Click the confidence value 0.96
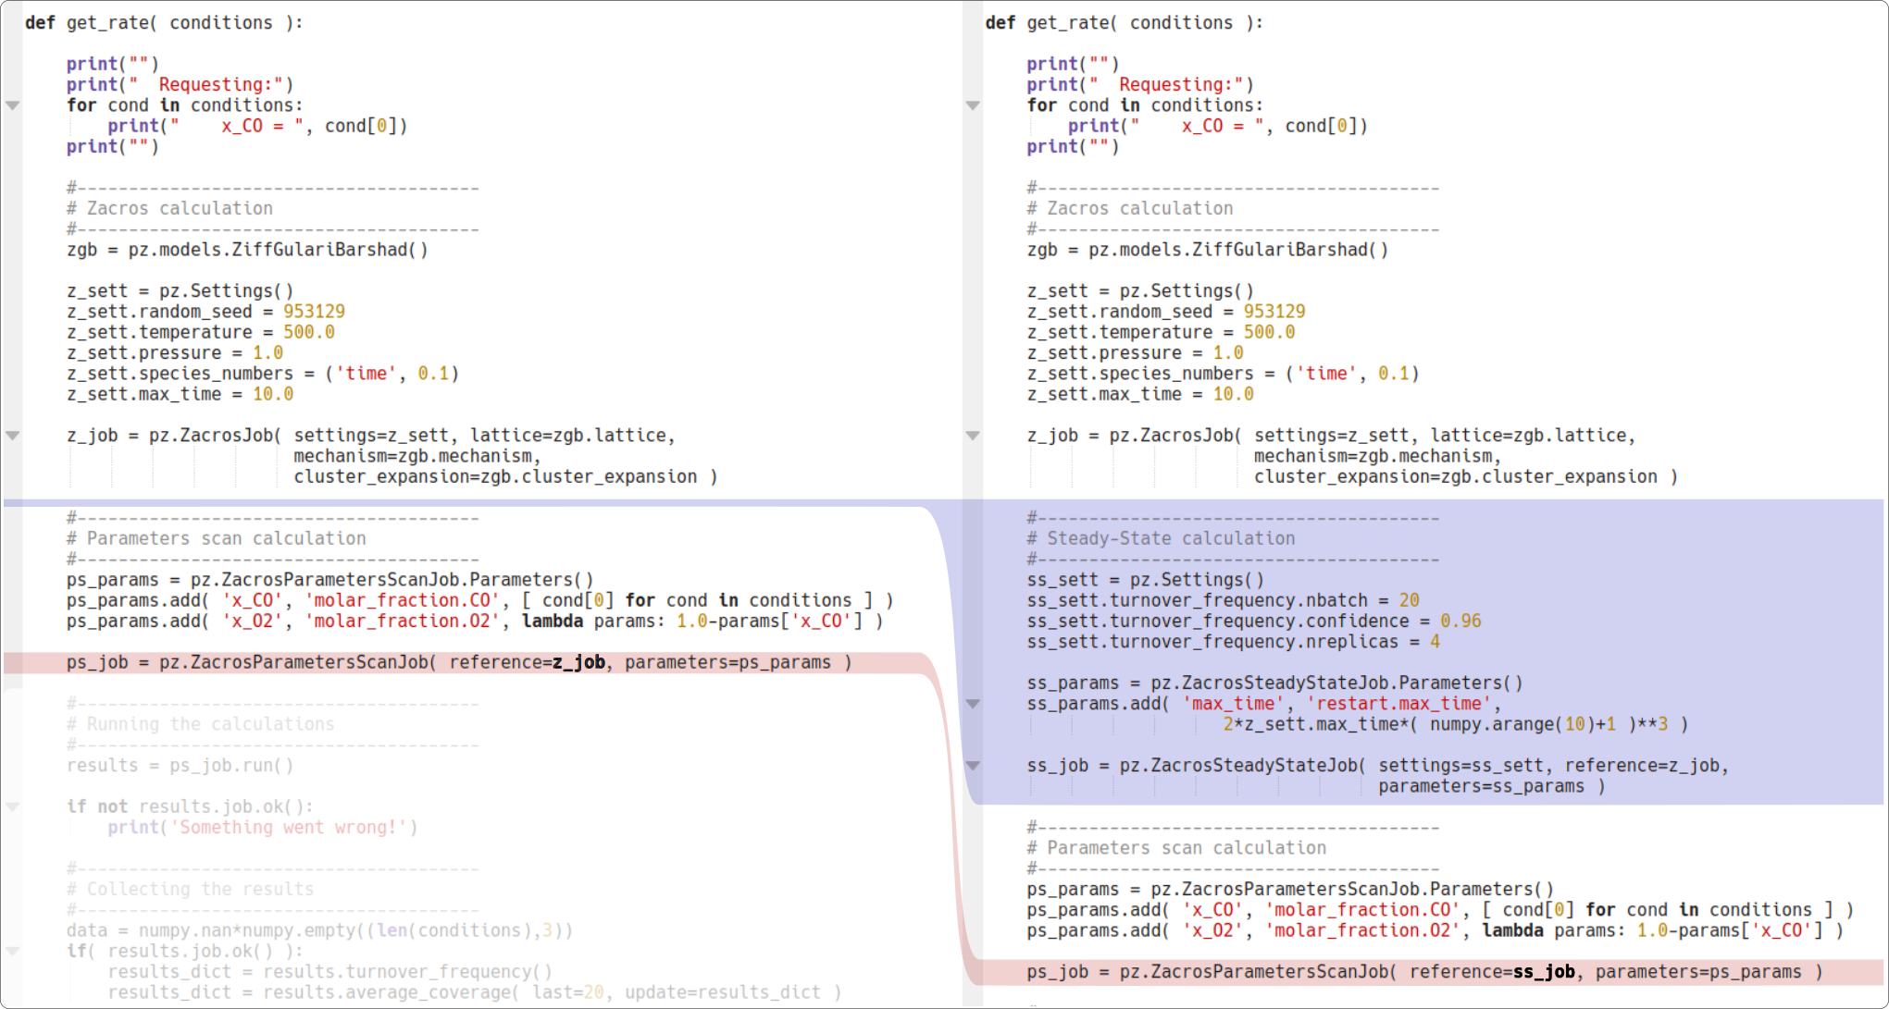Image resolution: width=1889 pixels, height=1009 pixels. click(x=1460, y=621)
